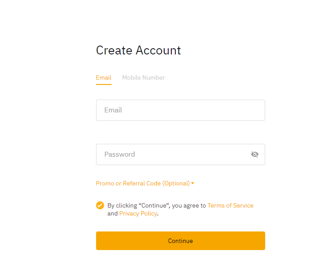Toggle the terms agreement checkbox
Screen dimensions: 309x258
point(100,205)
